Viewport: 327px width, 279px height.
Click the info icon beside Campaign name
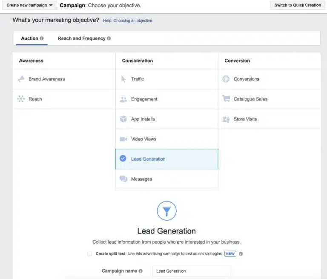(141, 271)
